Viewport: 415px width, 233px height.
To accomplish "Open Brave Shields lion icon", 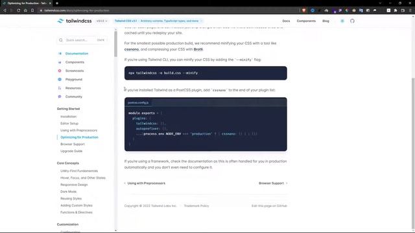I will click(304, 10).
